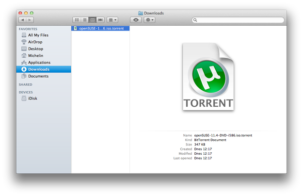The height and width of the screenshot is (196, 303).
Task: Click the 347 KB size value
Action: pyautogui.click(x=200, y=145)
